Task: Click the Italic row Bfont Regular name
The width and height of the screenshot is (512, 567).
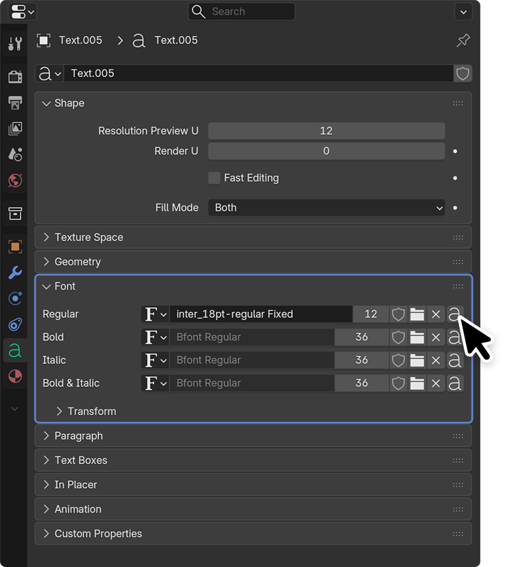Action: tap(252, 361)
